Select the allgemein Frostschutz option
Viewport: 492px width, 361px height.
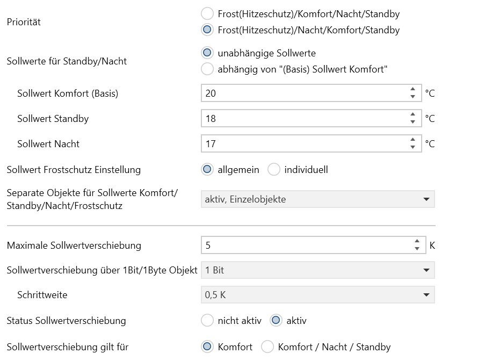[x=207, y=170]
